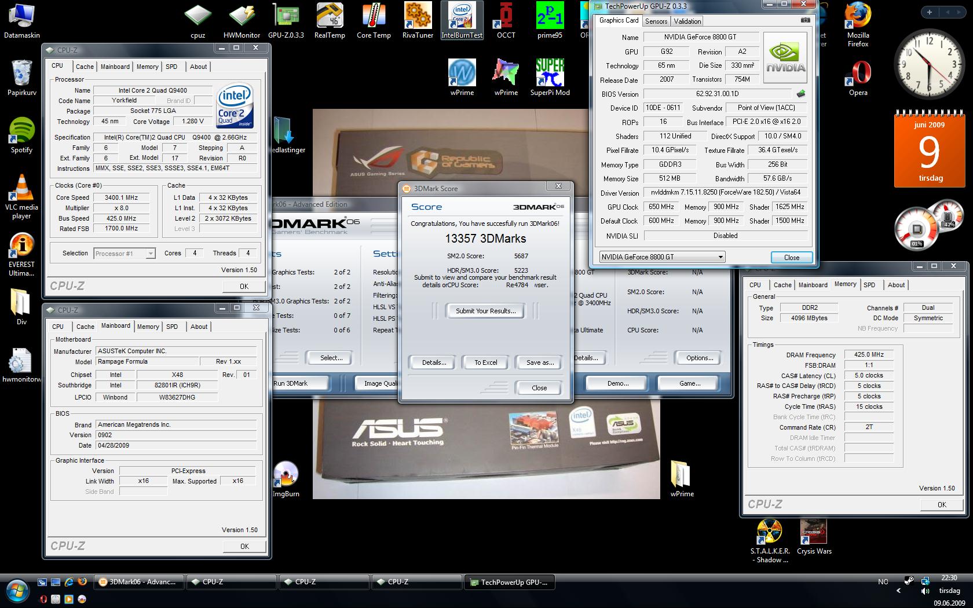Open the Datamaskin computer icon

coord(22,21)
